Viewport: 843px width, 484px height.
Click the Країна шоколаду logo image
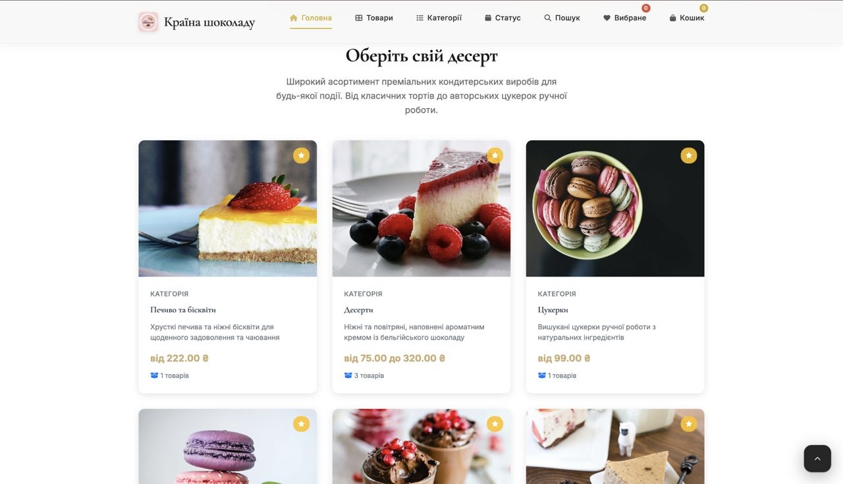(x=148, y=22)
